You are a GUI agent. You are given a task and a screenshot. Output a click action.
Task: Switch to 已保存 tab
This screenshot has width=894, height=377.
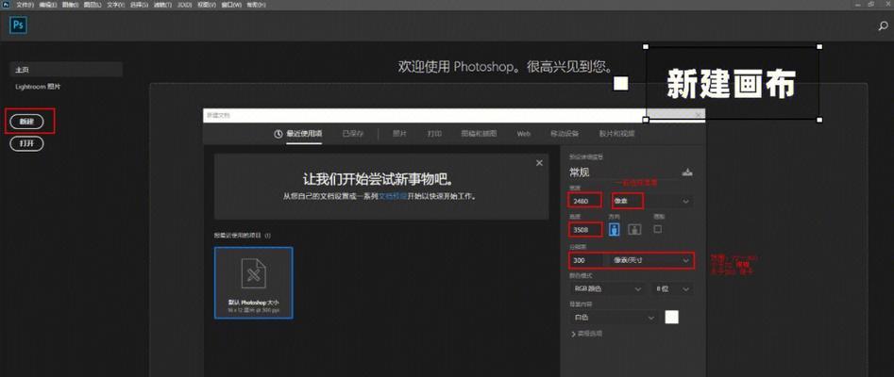[x=352, y=134]
